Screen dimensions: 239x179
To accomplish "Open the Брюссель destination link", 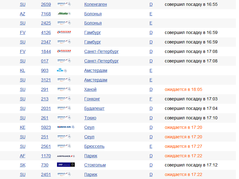I will pyautogui.click(x=94, y=146).
